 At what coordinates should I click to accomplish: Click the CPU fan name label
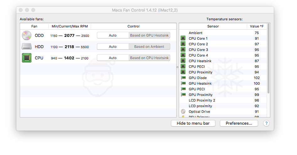click(39, 58)
